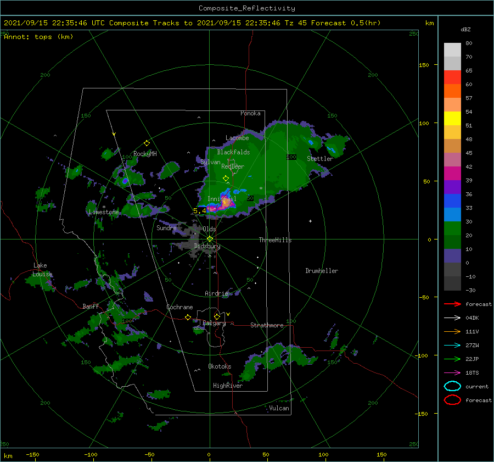Click the Strathmore city label
This screenshot has height=462, width=494.
tap(267, 325)
